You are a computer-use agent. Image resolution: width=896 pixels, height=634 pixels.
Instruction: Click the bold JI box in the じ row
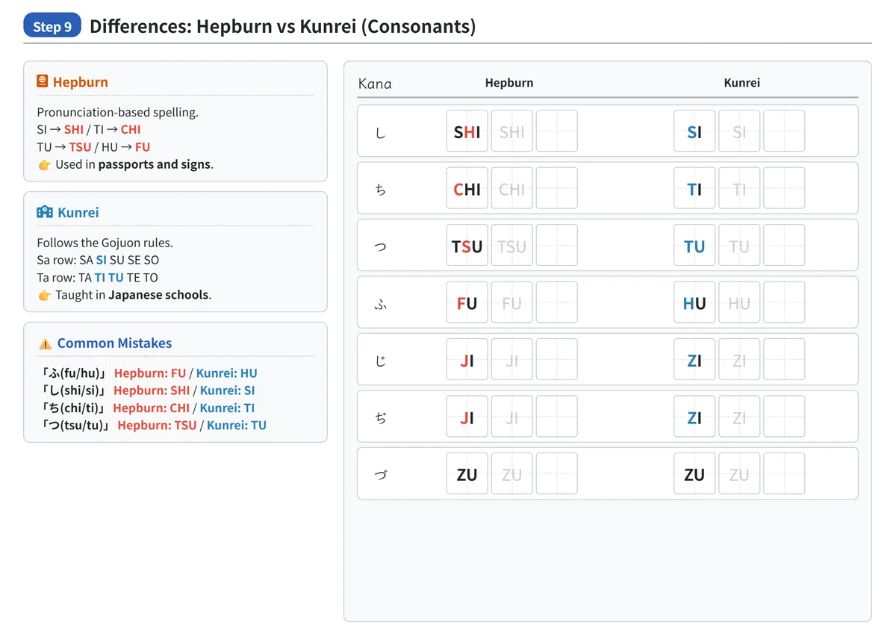click(x=467, y=360)
